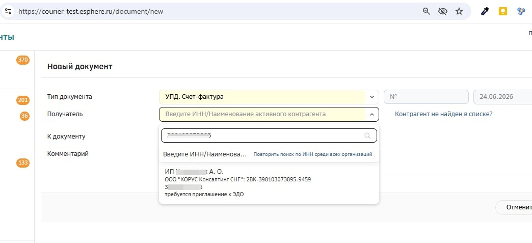Click the Получатель label
Viewport: 532px width, 243px height.
tap(65, 114)
